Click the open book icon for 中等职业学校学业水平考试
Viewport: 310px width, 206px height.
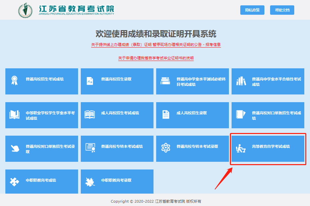click(14, 115)
